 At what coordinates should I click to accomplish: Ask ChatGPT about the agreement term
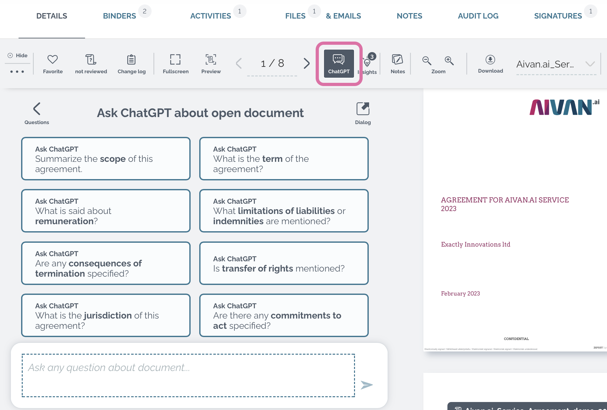(x=284, y=159)
